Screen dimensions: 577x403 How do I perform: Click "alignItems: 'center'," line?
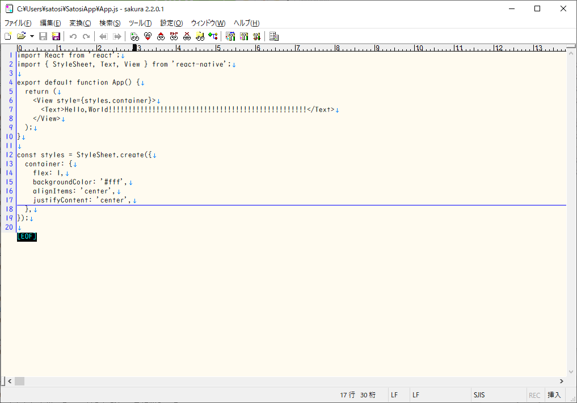click(x=74, y=191)
